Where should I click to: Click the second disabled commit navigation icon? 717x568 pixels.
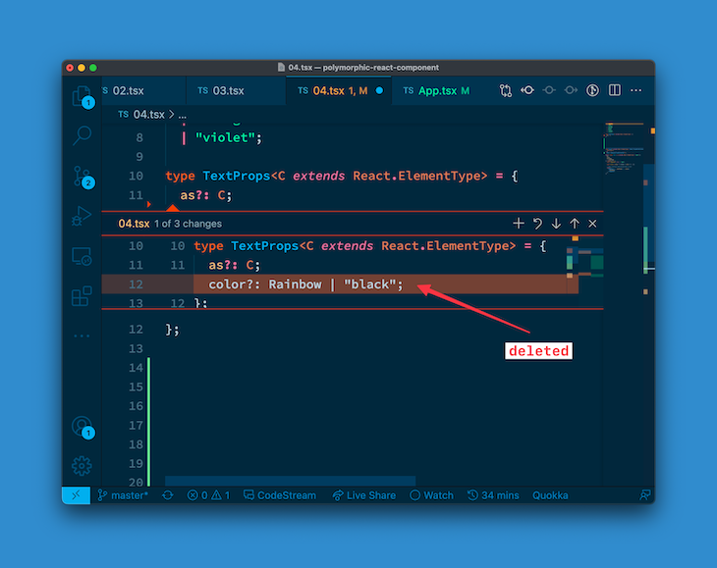(x=571, y=90)
